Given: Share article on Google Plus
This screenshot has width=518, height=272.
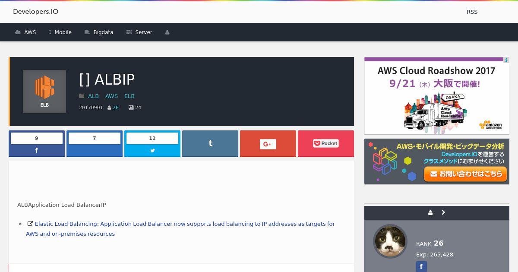Looking at the screenshot, I should [268, 143].
